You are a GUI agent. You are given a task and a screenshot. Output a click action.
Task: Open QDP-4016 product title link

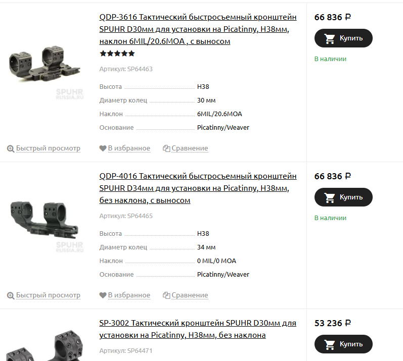[x=198, y=188]
